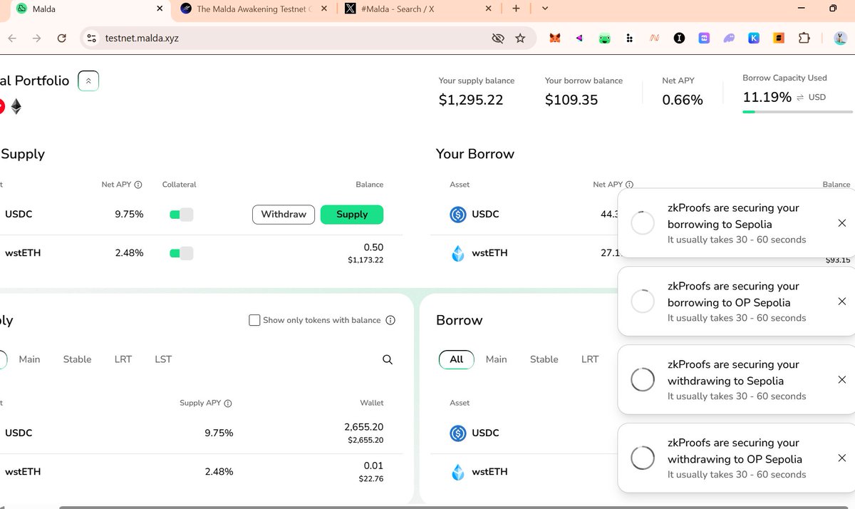Open the orange N wave extension
The height and width of the screenshot is (509, 855).
tap(654, 38)
